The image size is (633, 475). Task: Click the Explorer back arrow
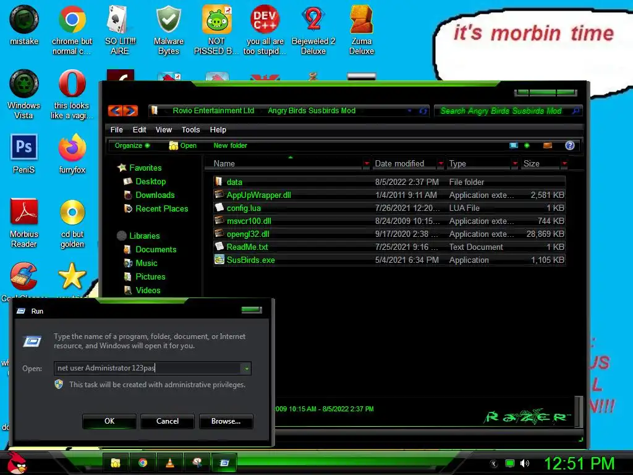click(116, 111)
